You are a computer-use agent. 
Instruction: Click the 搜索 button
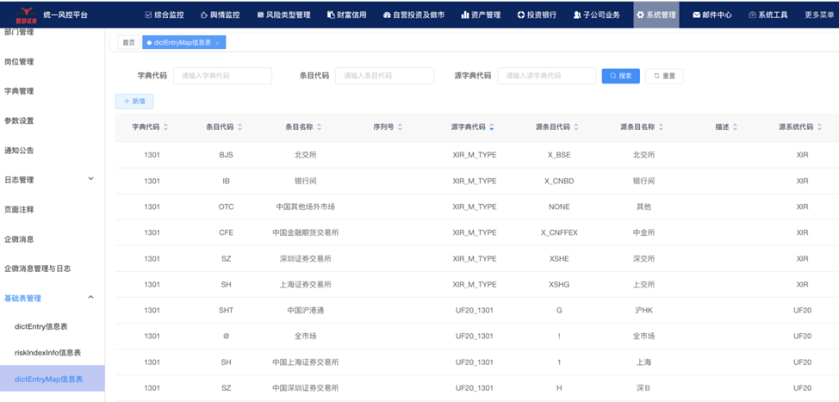(x=620, y=76)
